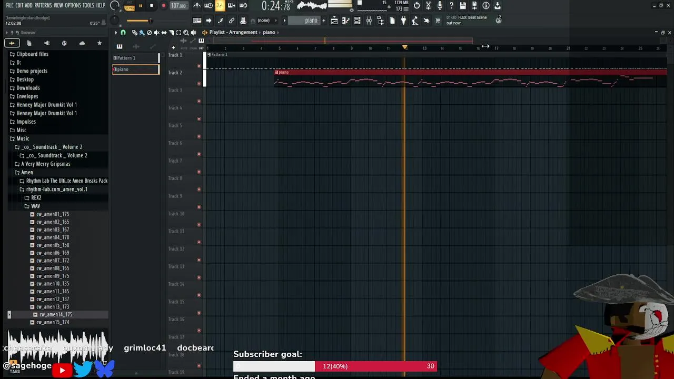
Task: Click the export/render download icon
Action: 498,6
